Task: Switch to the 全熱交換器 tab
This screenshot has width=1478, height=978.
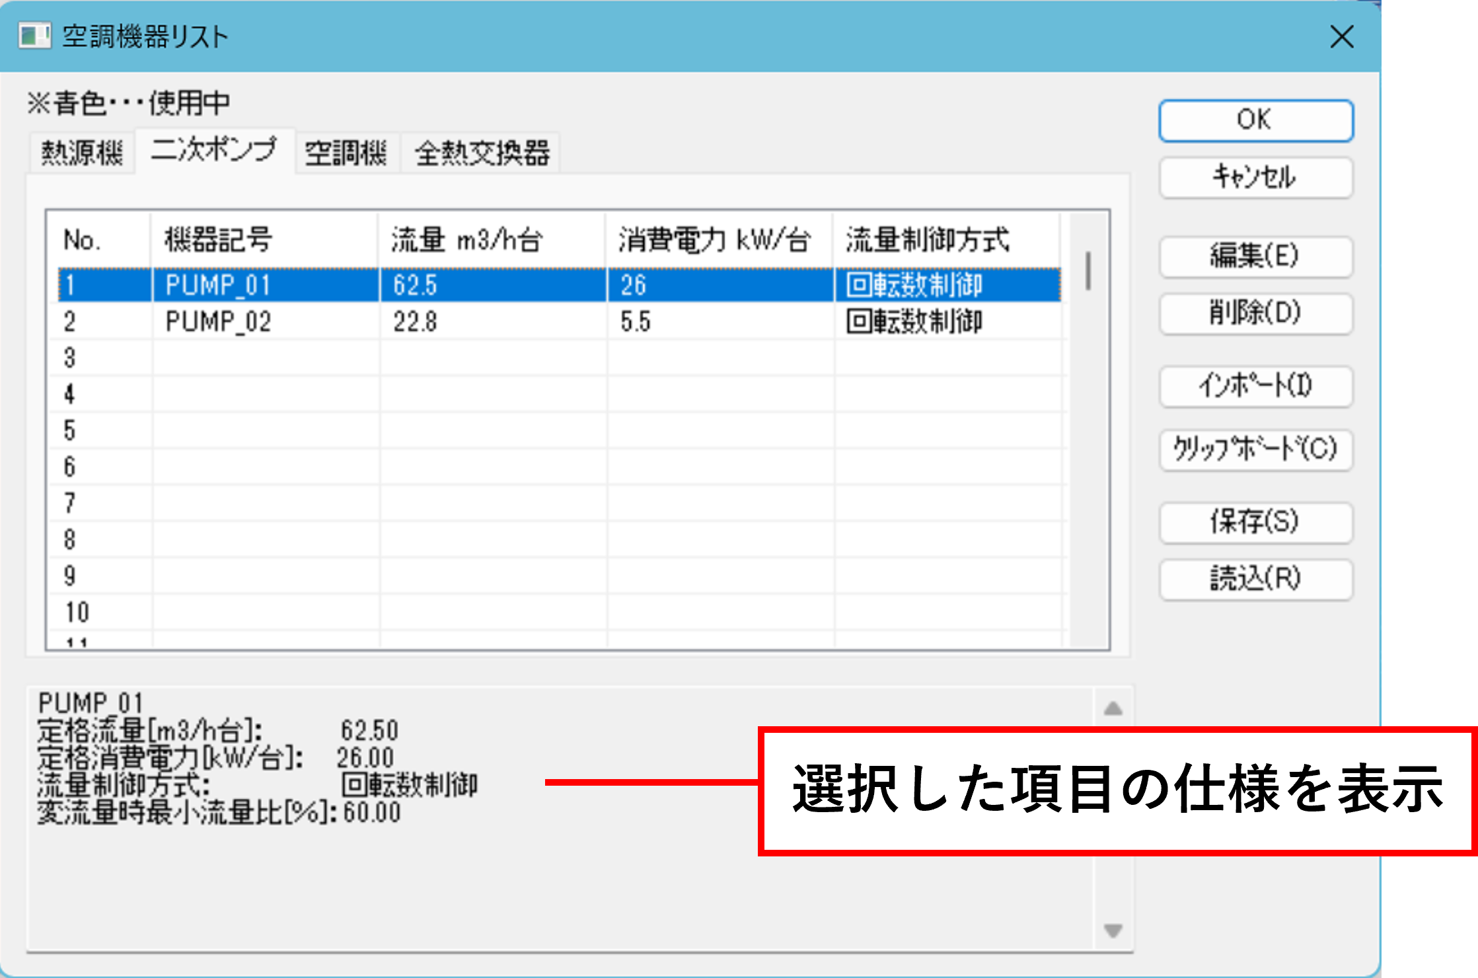Action: click(482, 153)
